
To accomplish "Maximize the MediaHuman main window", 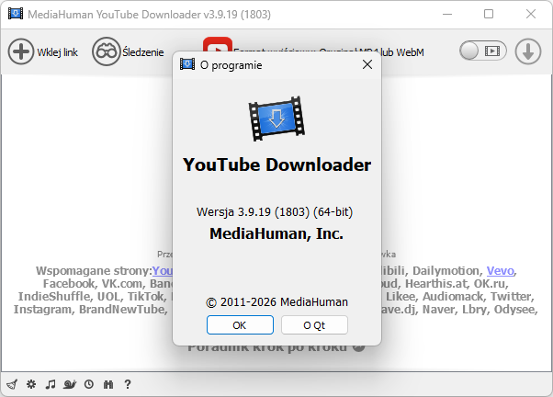I will (489, 14).
